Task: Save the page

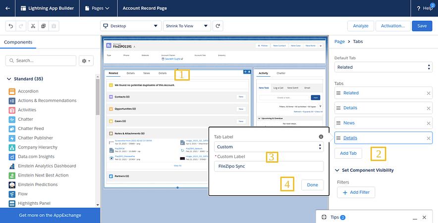Action: (x=422, y=26)
